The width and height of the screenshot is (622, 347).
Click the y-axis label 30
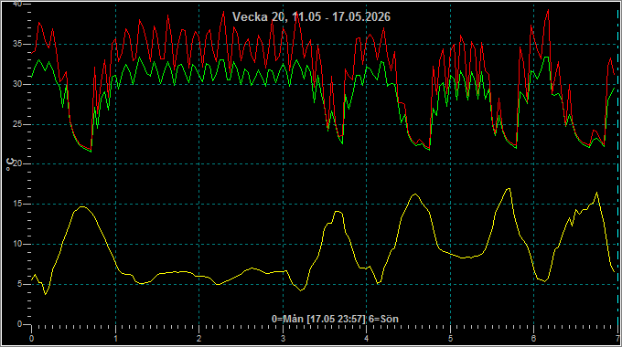17,84
